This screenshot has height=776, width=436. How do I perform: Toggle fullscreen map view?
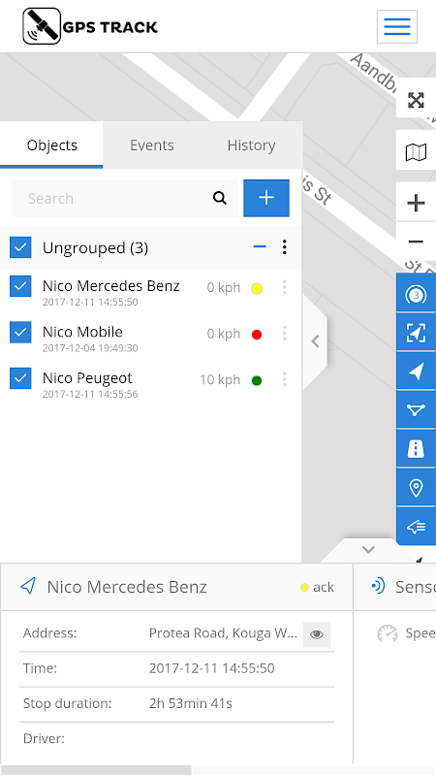[x=416, y=100]
